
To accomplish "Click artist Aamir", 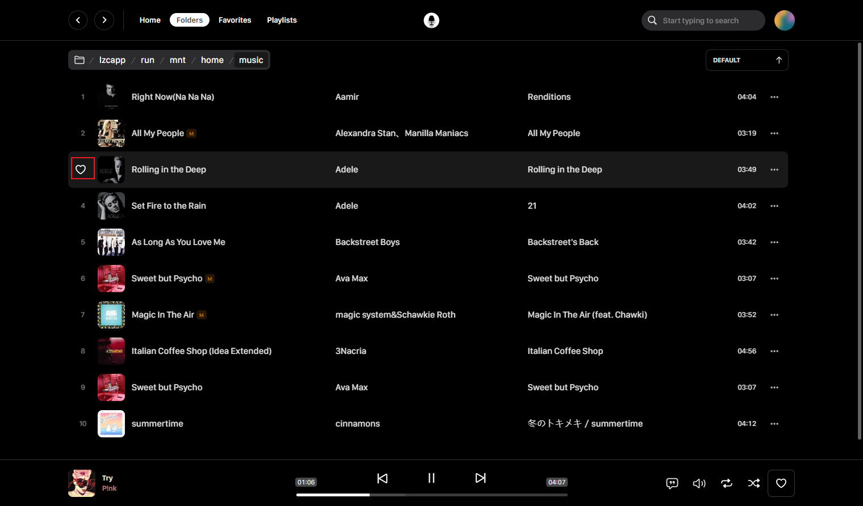I will (x=347, y=97).
